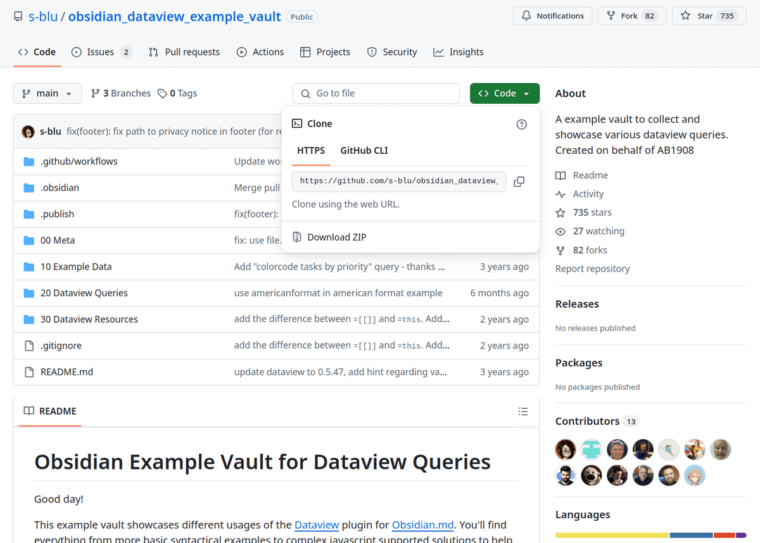Screen dimensions: 760x543
Task: Copy the repository clone URL
Action: (x=519, y=181)
